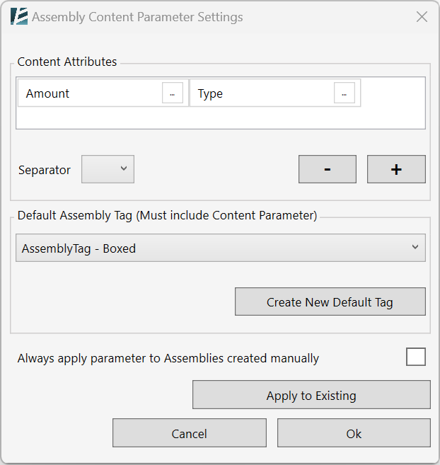Image resolution: width=440 pixels, height=465 pixels.
Task: Click Create New Default Tag
Action: [330, 302]
